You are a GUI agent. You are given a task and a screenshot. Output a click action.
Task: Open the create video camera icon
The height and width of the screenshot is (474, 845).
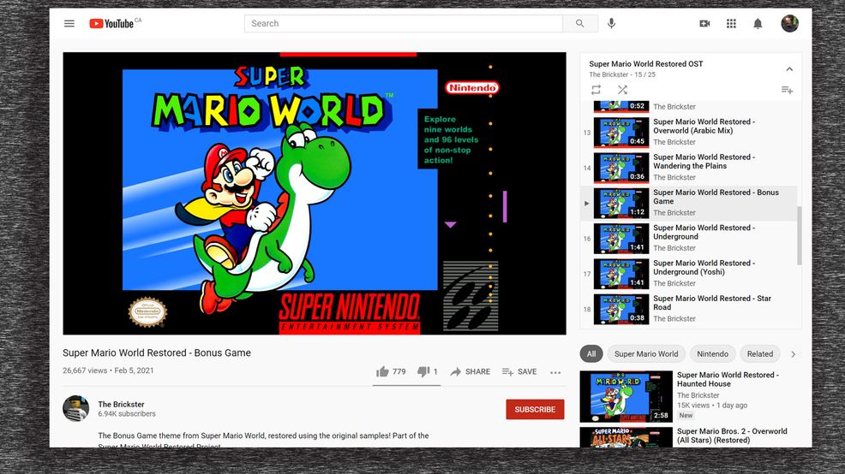tap(704, 24)
